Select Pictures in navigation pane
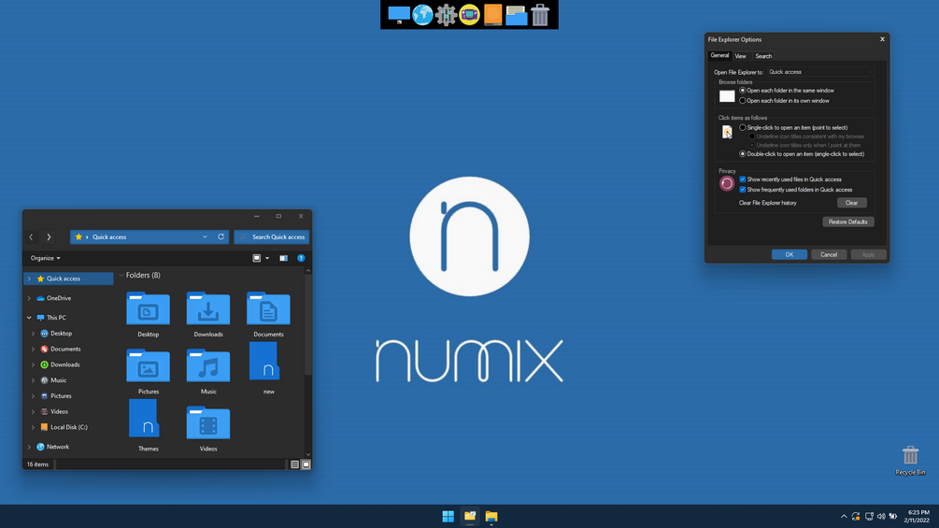The height and width of the screenshot is (528, 939). coord(61,395)
